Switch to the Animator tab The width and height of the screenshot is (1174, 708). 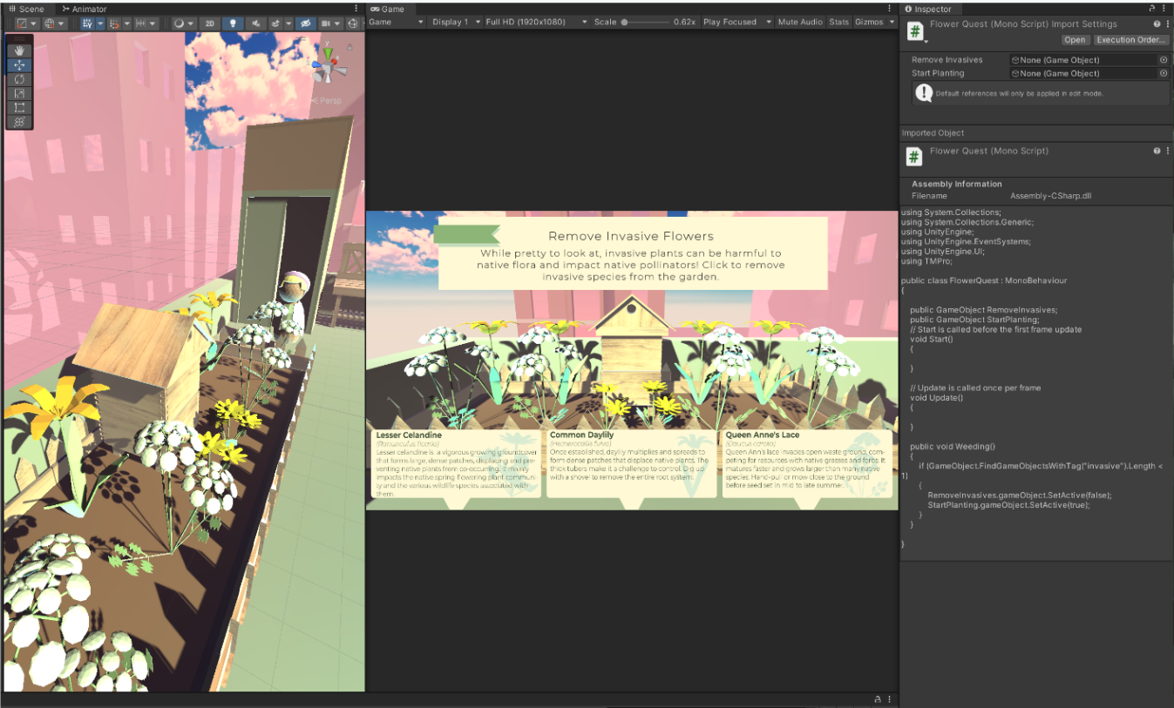(x=85, y=9)
